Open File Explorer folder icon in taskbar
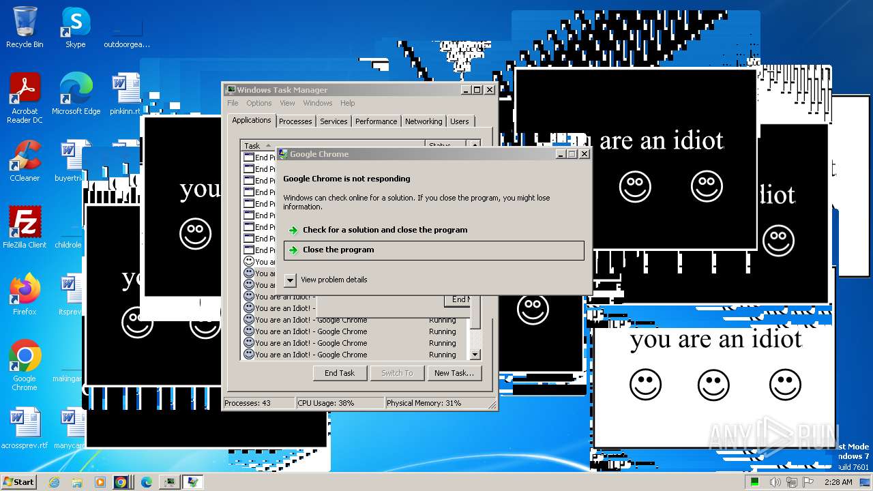873x491 pixels. 77,482
